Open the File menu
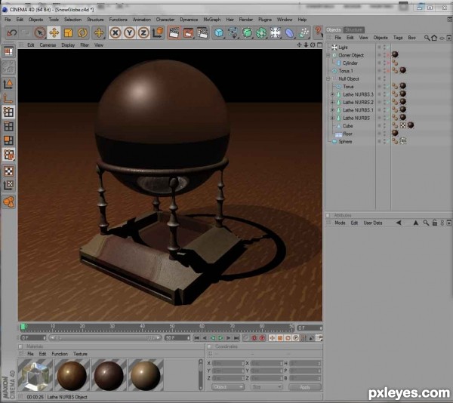Image resolution: width=453 pixels, height=403 pixels. point(8,20)
